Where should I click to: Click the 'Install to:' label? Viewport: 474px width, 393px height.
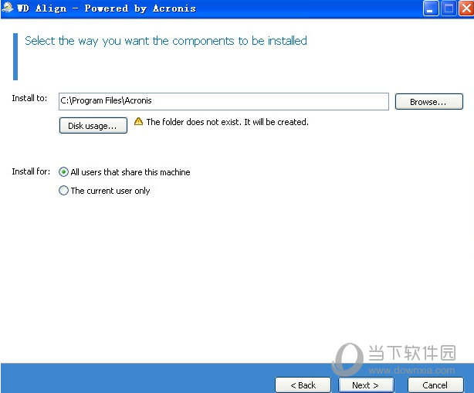29,98
